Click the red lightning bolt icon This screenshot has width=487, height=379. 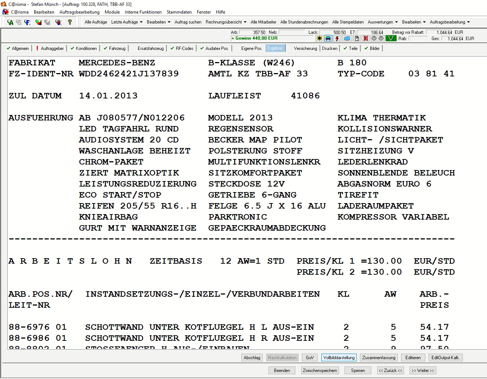(337, 38)
